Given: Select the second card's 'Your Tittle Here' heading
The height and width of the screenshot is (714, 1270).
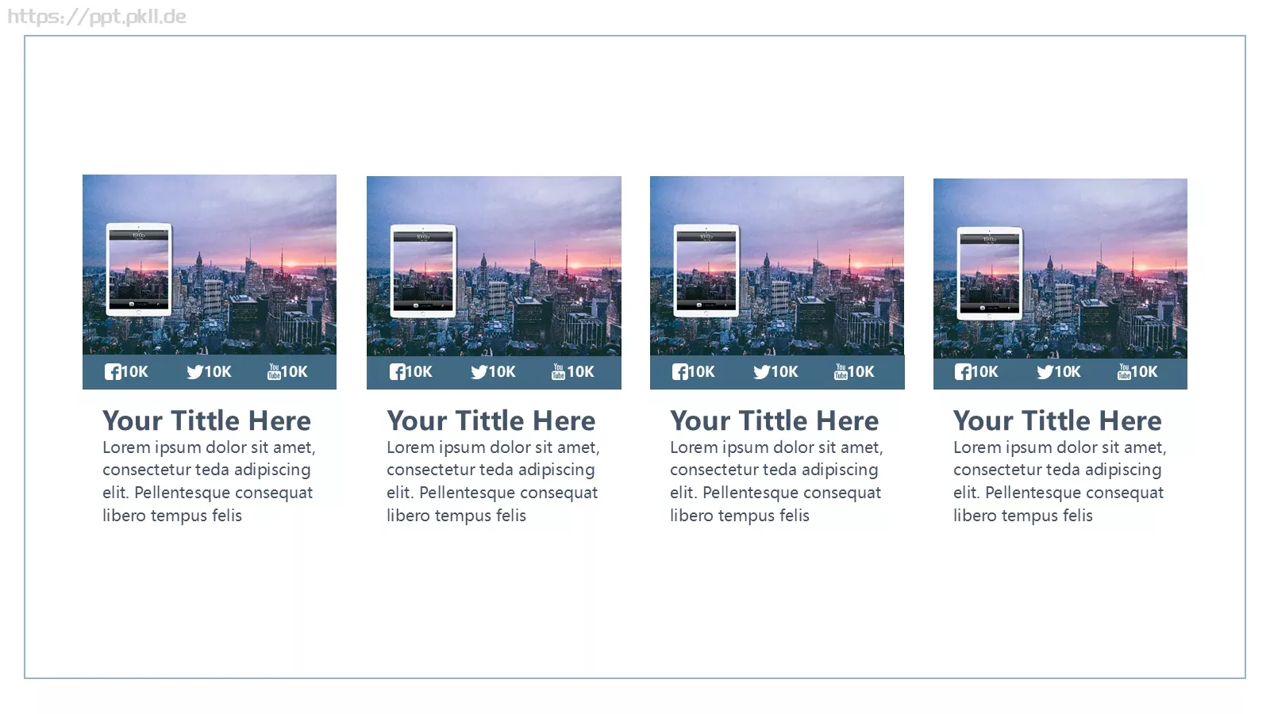Looking at the screenshot, I should click(491, 420).
